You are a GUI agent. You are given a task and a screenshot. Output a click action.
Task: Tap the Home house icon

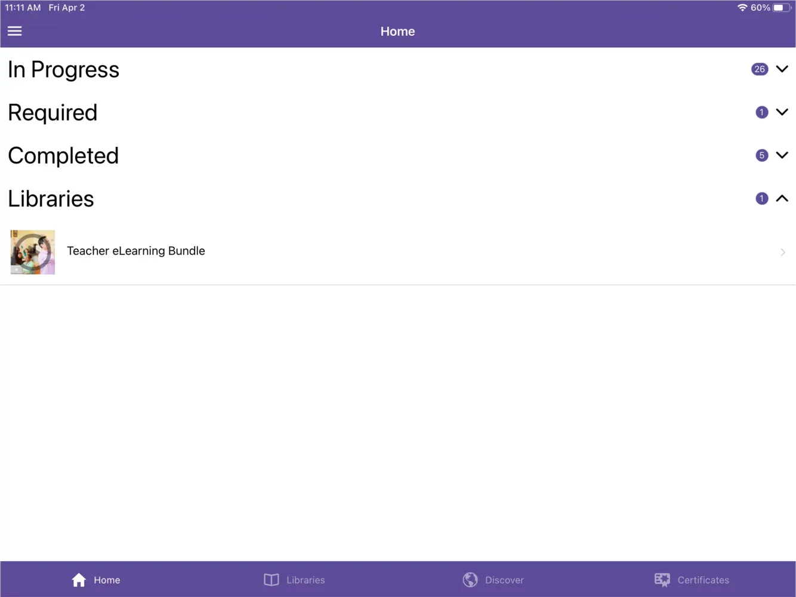(x=79, y=580)
